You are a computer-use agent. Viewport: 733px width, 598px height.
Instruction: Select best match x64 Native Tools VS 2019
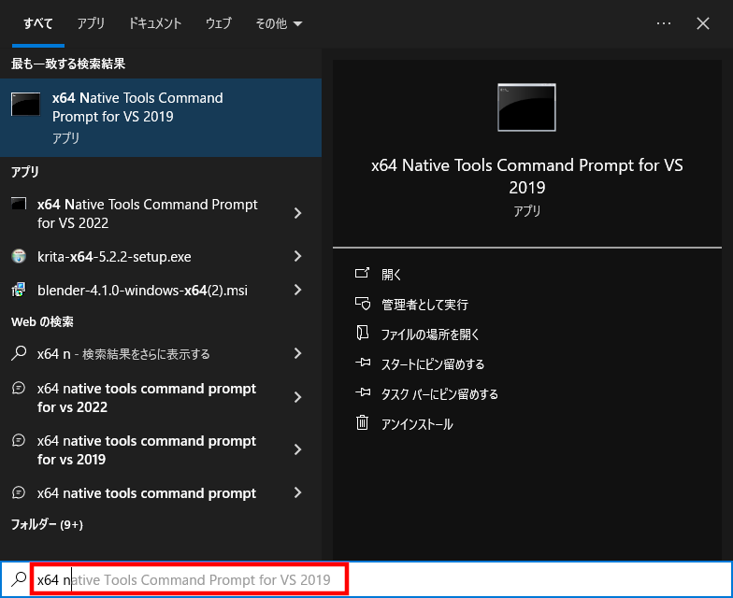(x=161, y=118)
